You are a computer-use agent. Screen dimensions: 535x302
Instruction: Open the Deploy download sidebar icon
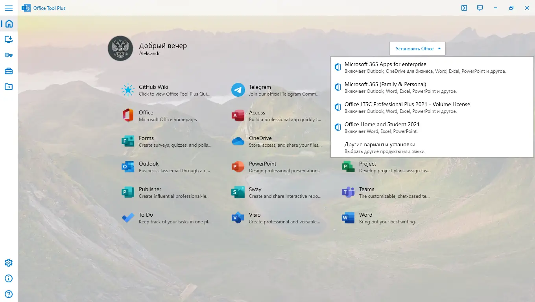tap(9, 39)
